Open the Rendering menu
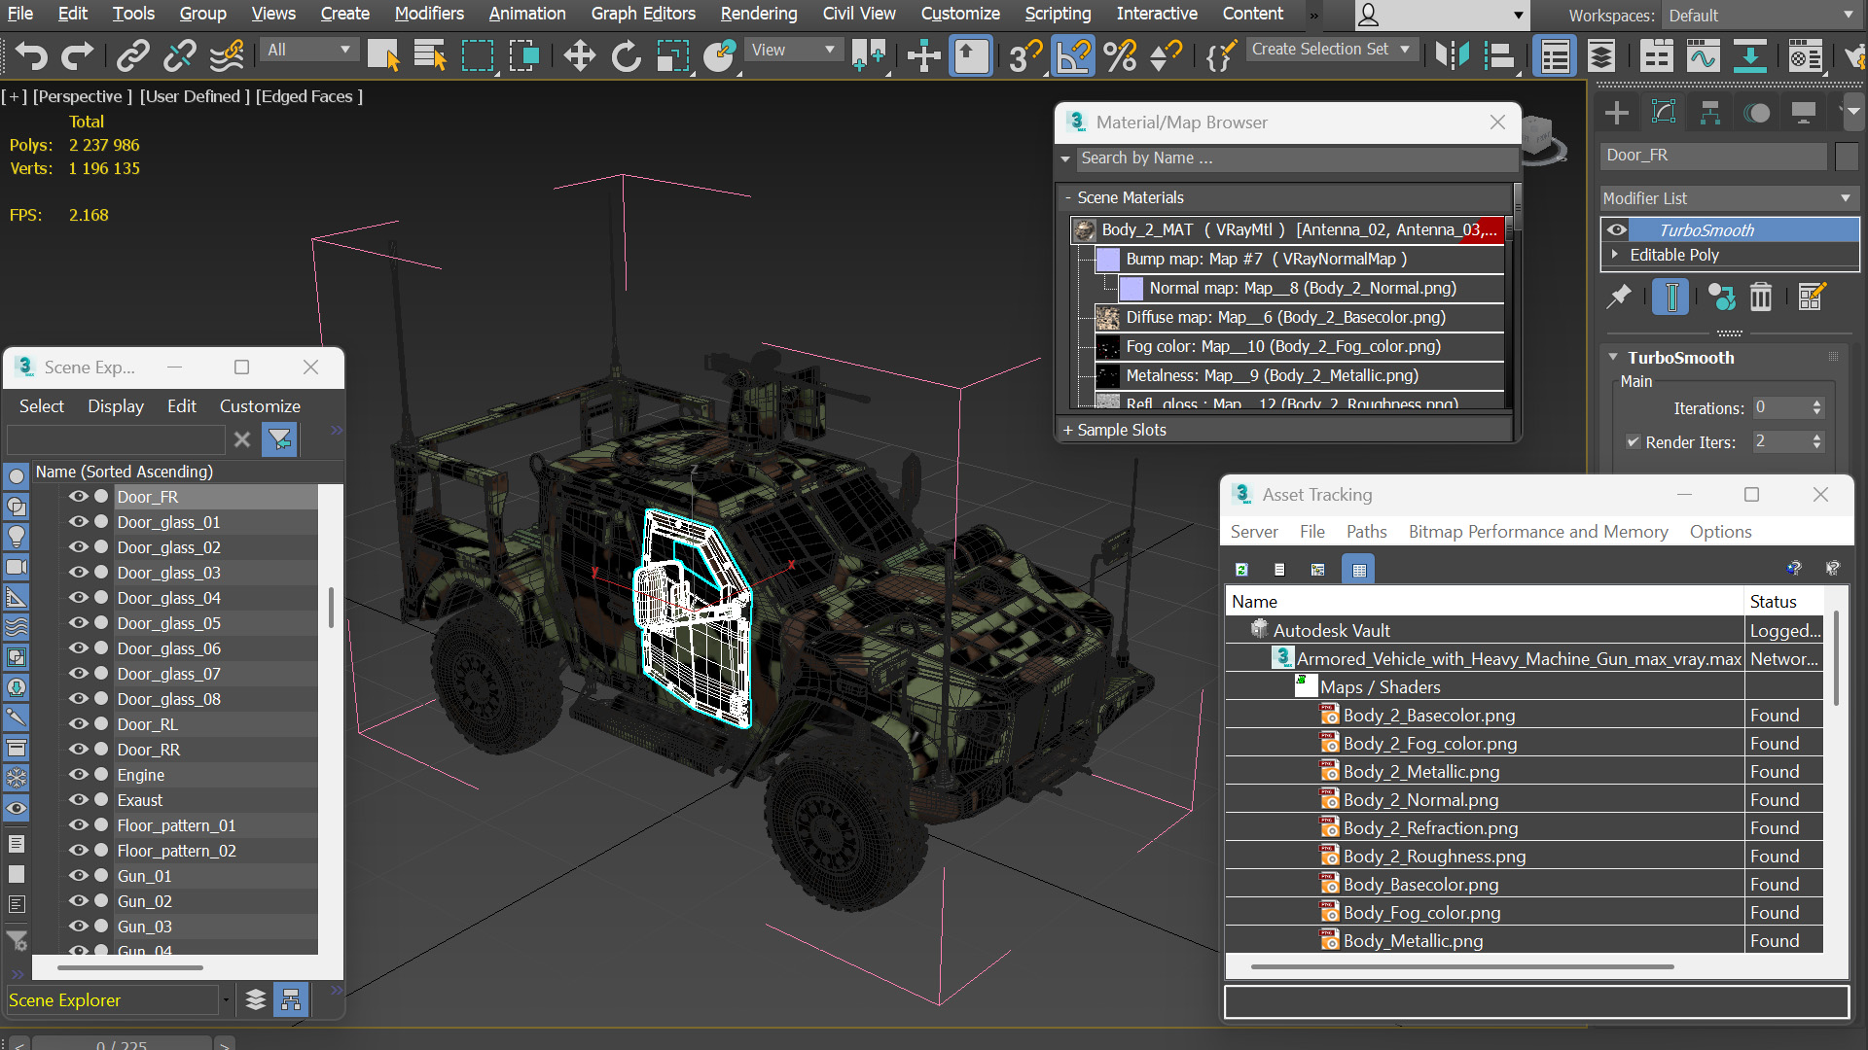Viewport: 1868px width, 1050px height. pyautogui.click(x=759, y=14)
